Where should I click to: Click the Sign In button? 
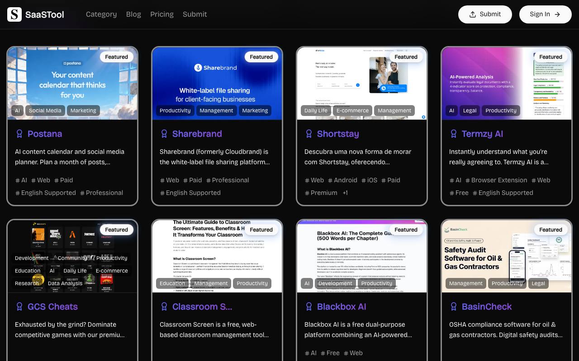(546, 14)
